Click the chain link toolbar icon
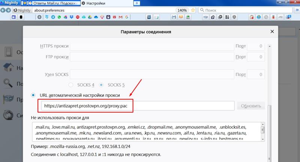The height and width of the screenshot is (162, 300). click(x=220, y=17)
